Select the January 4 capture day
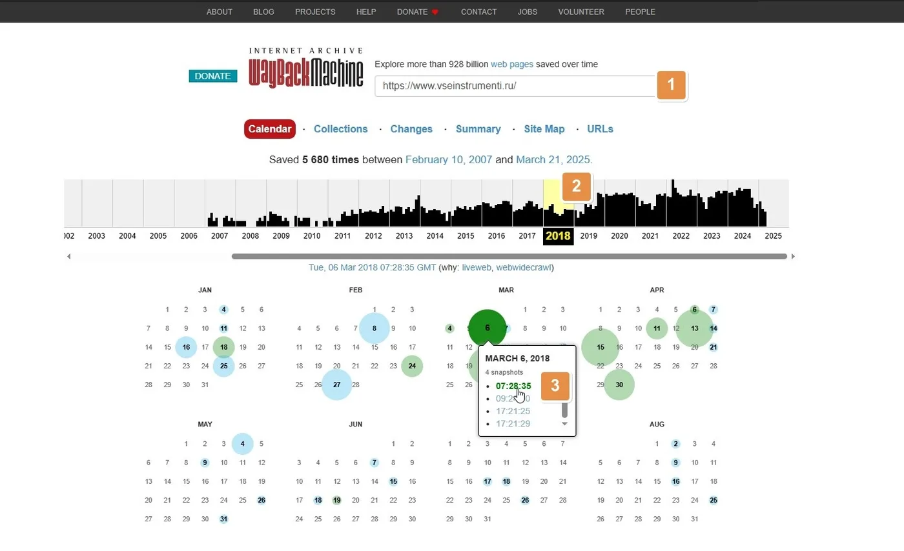The height and width of the screenshot is (551, 904). tap(223, 310)
